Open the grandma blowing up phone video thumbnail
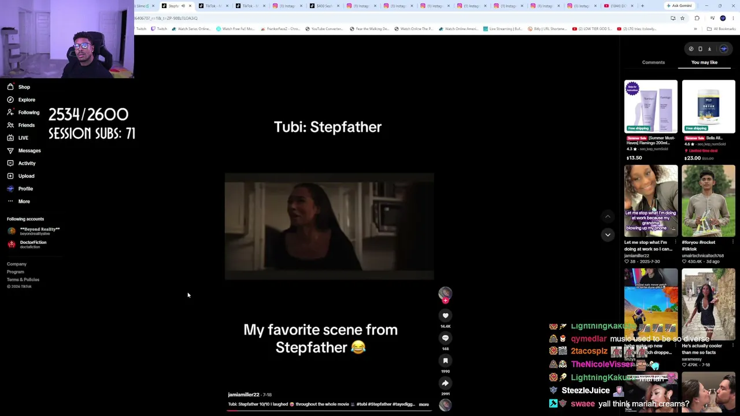The height and width of the screenshot is (416, 740). pyautogui.click(x=651, y=201)
